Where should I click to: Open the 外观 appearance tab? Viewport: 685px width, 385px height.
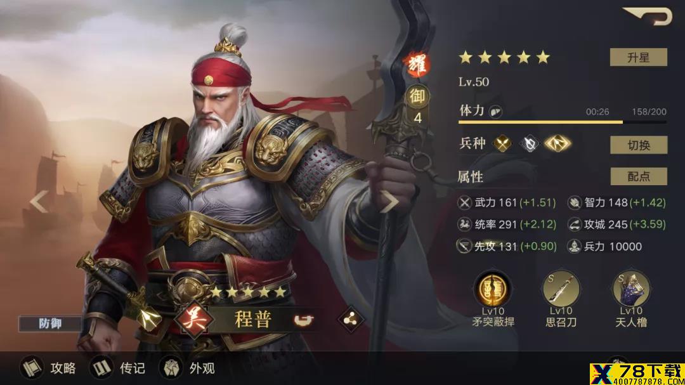(x=187, y=368)
